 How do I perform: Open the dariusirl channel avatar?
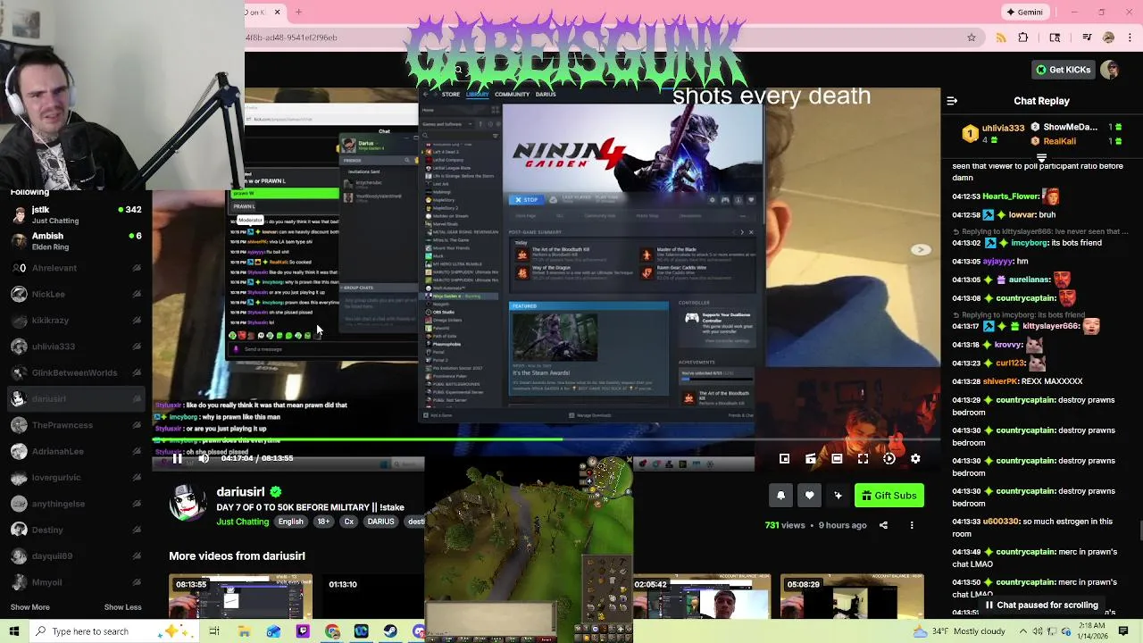tap(188, 504)
